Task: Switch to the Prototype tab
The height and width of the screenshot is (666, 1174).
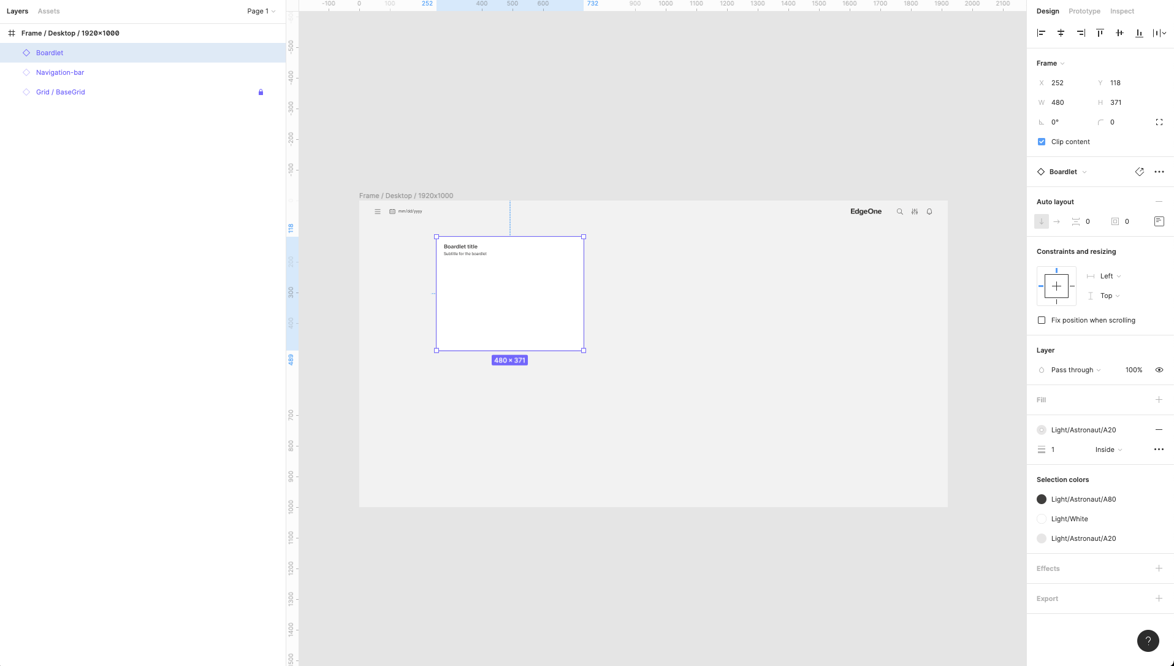Action: (1084, 11)
